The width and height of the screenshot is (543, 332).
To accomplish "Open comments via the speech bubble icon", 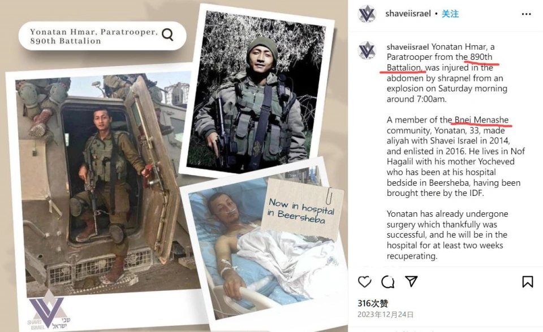I will (x=387, y=282).
